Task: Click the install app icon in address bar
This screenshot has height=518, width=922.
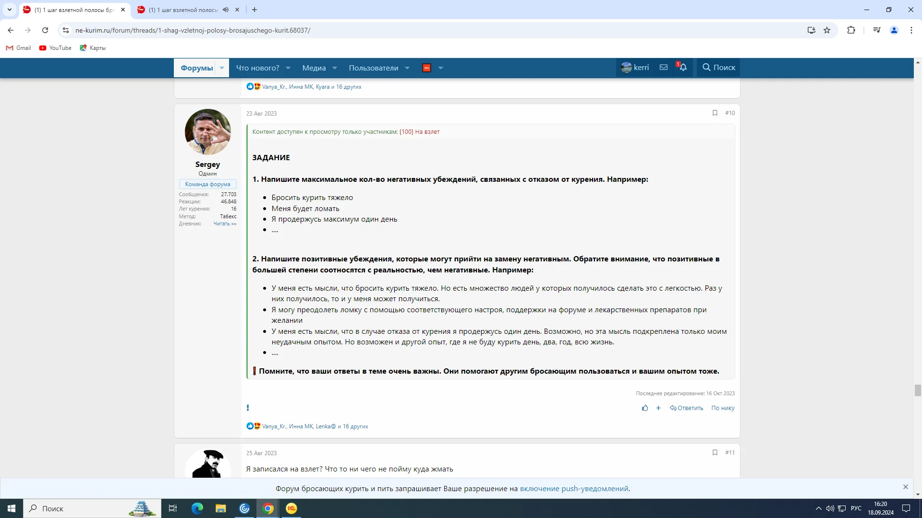Action: click(812, 30)
